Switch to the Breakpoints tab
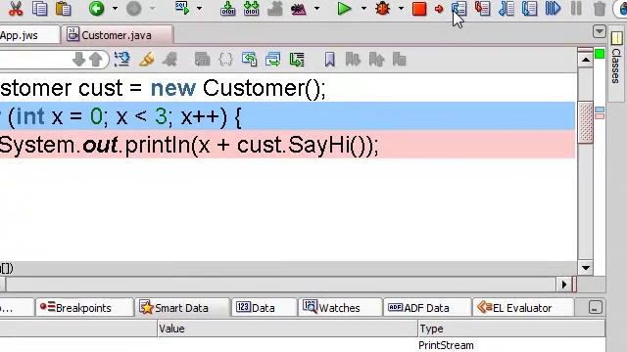Image resolution: width=627 pixels, height=352 pixels. (84, 308)
